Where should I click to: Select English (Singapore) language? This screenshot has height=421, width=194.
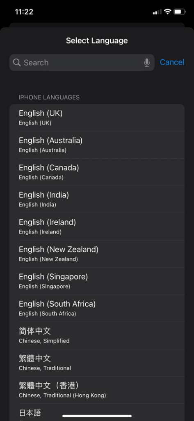(97, 281)
